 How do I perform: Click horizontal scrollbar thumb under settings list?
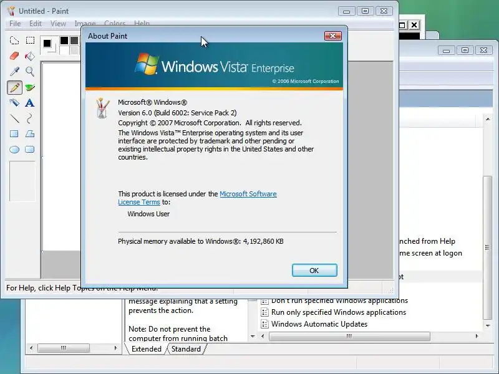tap(349, 336)
